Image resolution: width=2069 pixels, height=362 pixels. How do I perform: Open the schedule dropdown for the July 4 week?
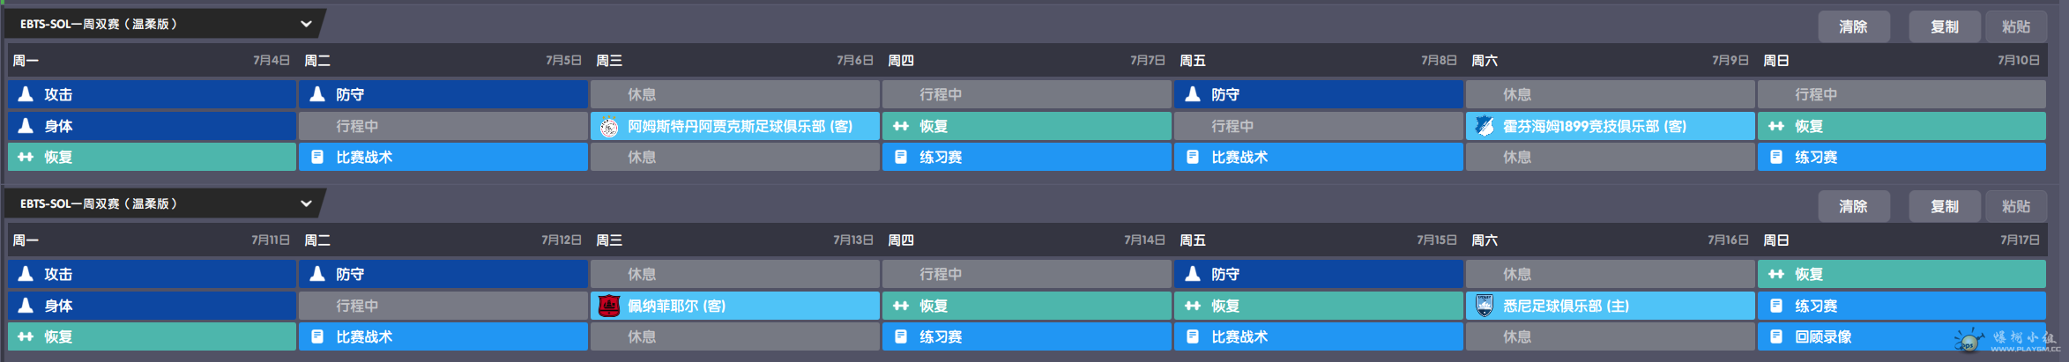(306, 24)
